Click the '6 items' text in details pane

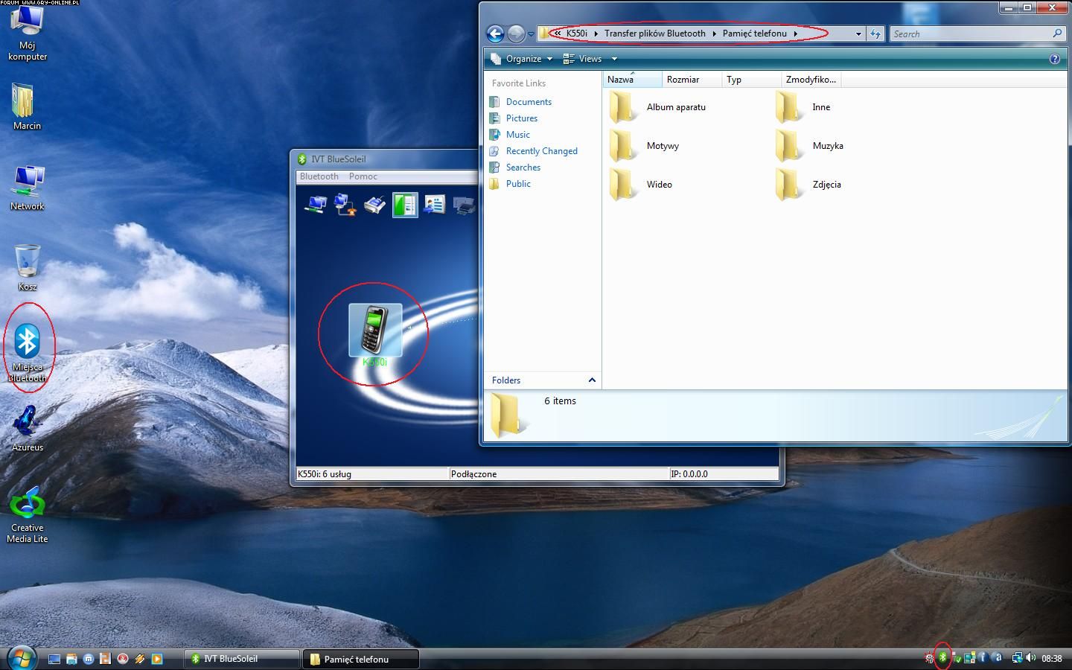(560, 401)
